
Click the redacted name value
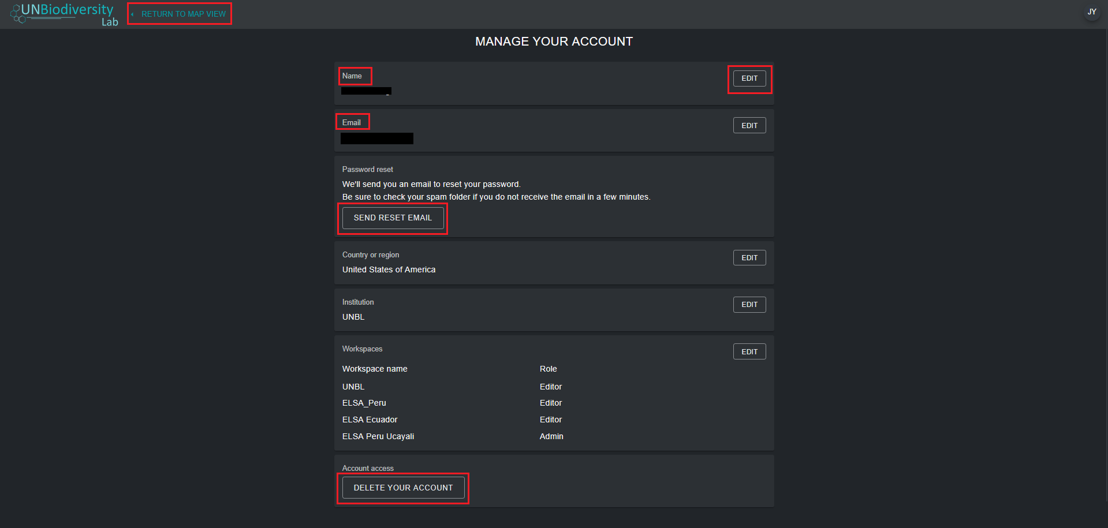366,91
